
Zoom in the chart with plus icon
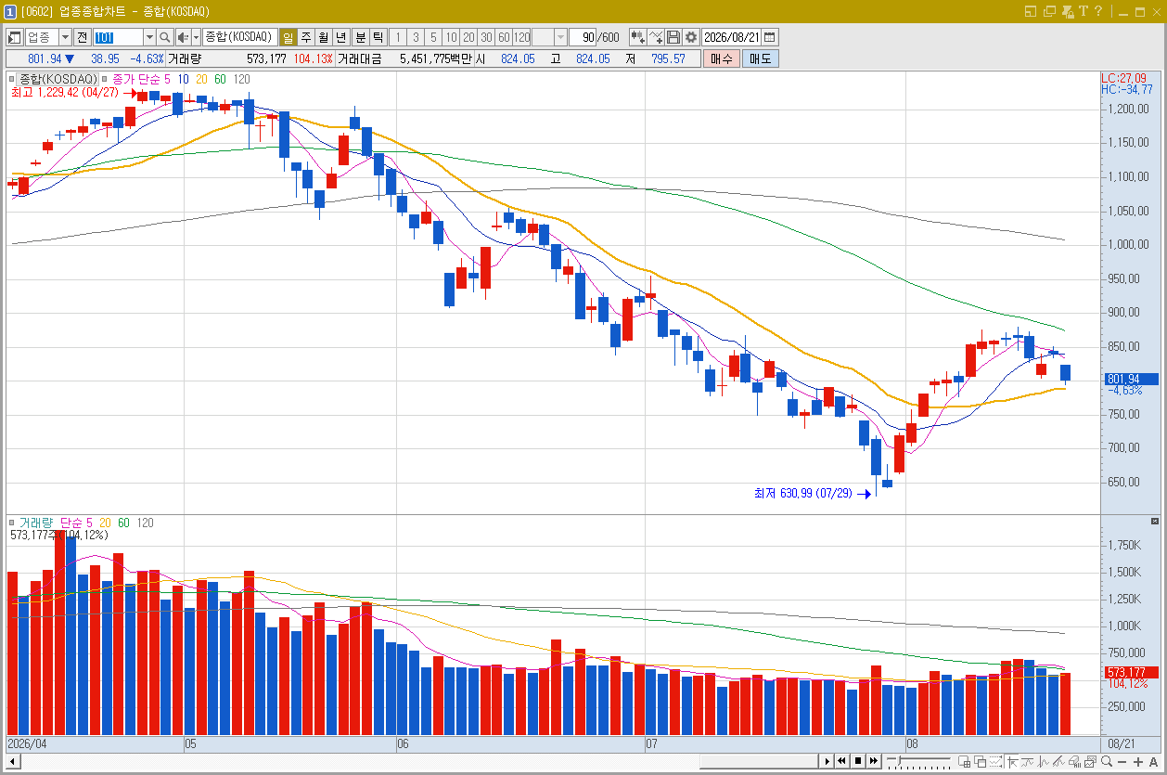tap(1138, 762)
